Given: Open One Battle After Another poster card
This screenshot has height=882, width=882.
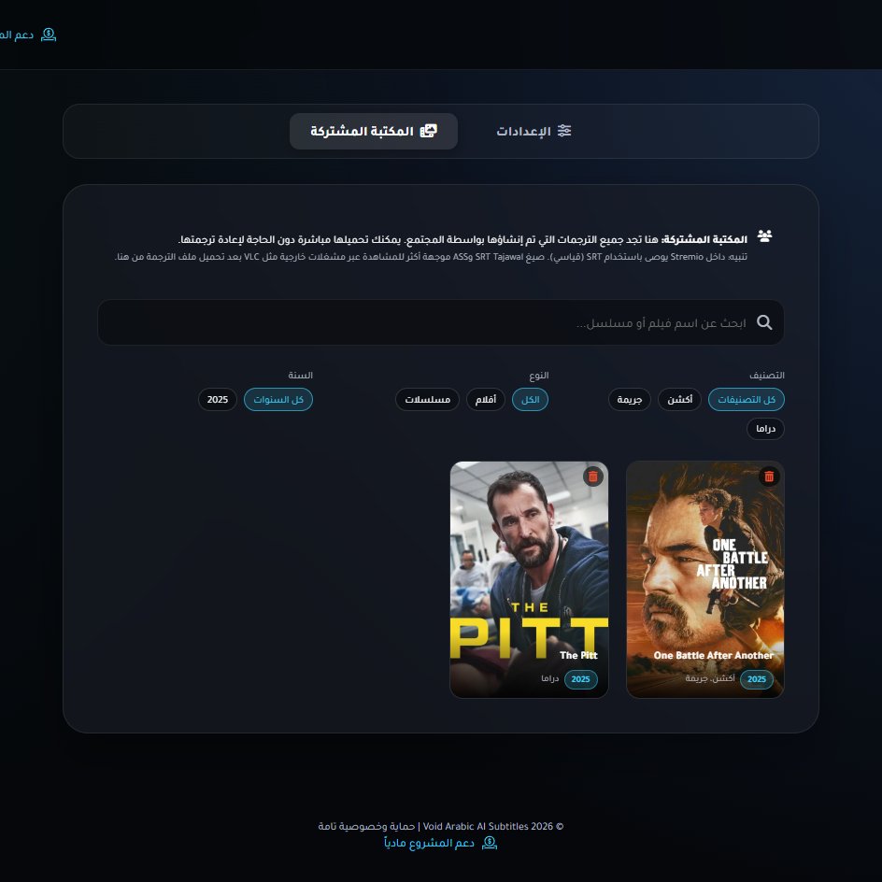Looking at the screenshot, I should [704, 579].
